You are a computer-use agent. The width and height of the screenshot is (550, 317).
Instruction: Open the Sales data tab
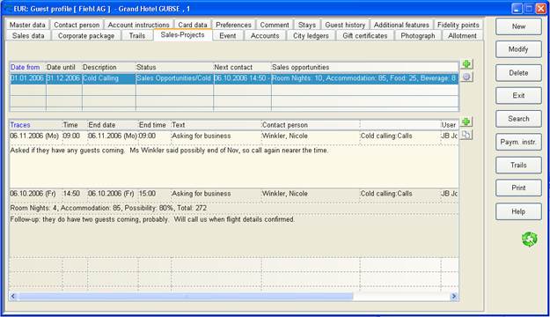point(28,36)
